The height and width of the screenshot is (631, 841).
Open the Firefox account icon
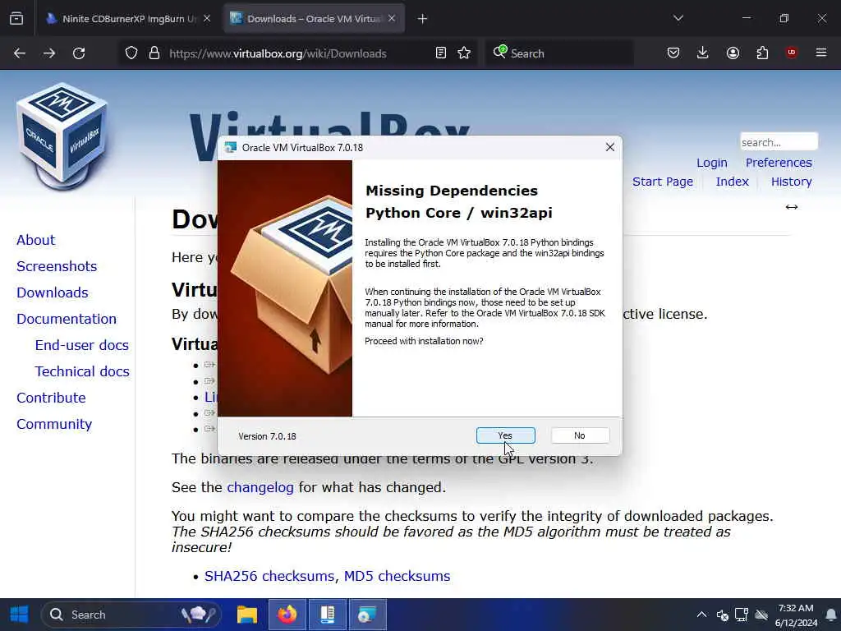point(733,53)
